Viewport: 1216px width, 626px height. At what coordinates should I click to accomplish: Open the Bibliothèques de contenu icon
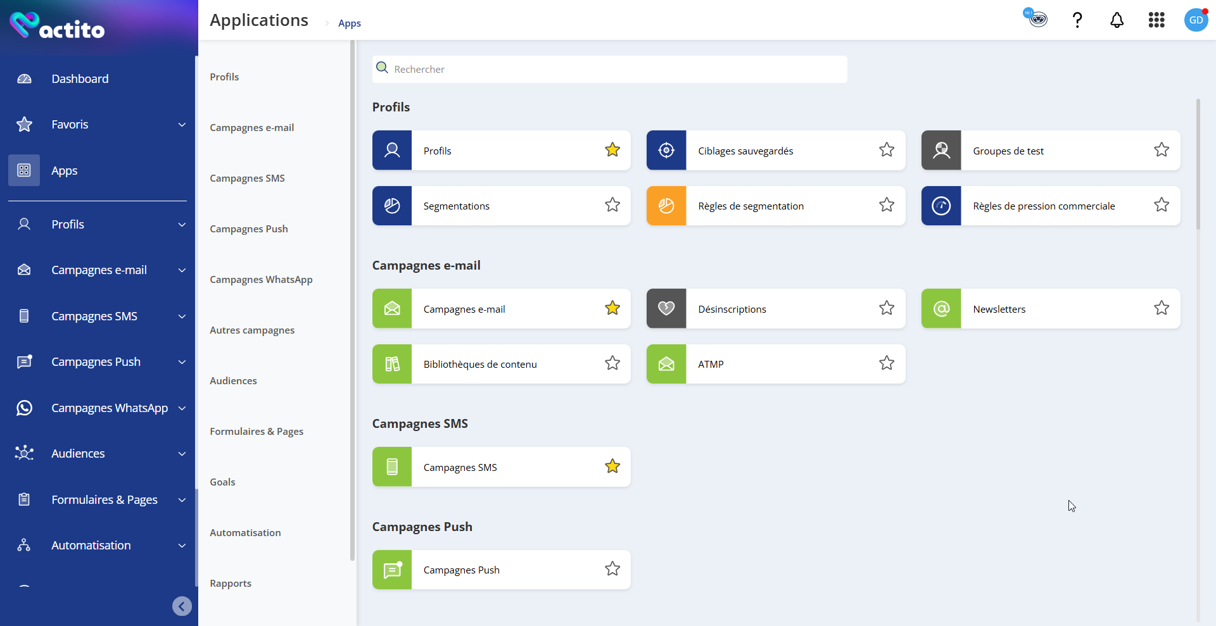click(392, 364)
